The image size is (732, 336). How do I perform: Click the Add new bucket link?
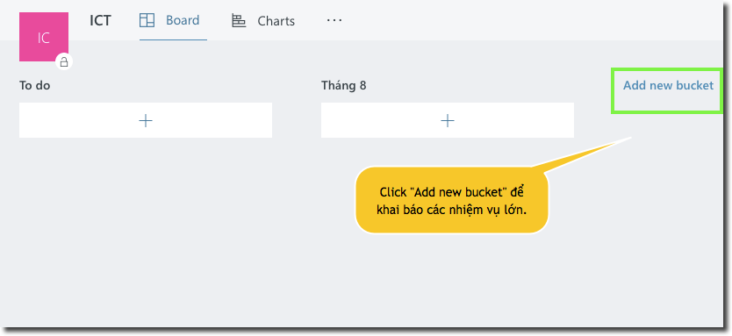pos(669,85)
